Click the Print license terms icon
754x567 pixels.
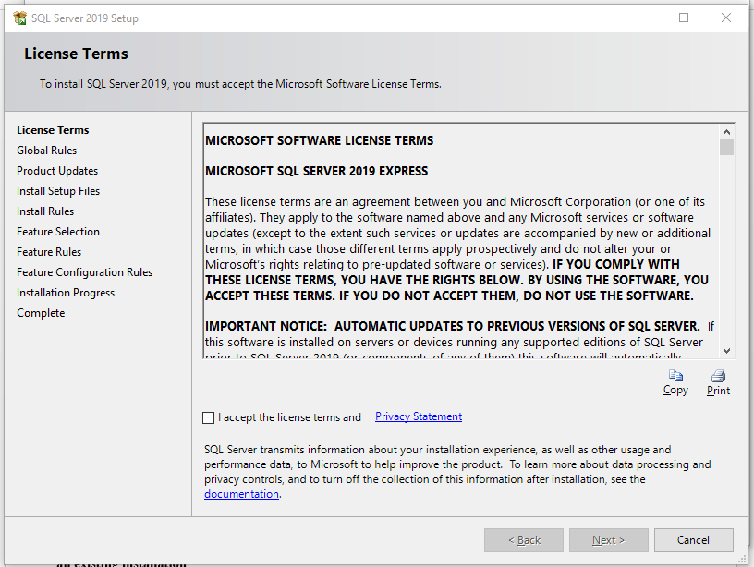[x=718, y=377]
